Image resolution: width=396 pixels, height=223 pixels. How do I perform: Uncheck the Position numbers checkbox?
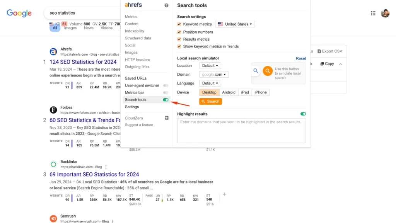pos(179,32)
